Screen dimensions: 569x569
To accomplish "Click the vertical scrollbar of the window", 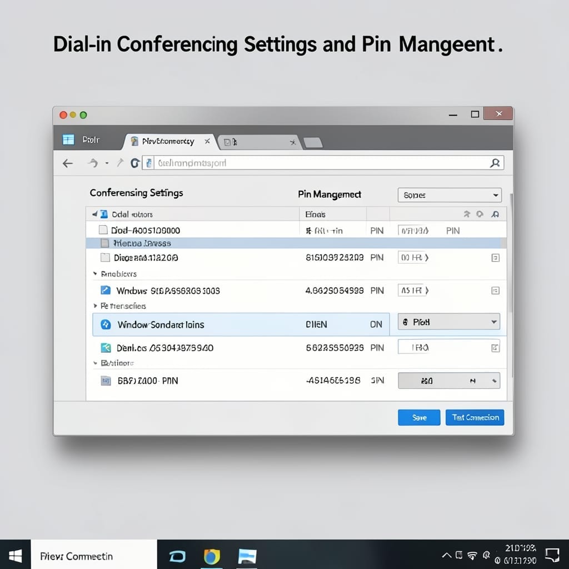I will point(512,254).
